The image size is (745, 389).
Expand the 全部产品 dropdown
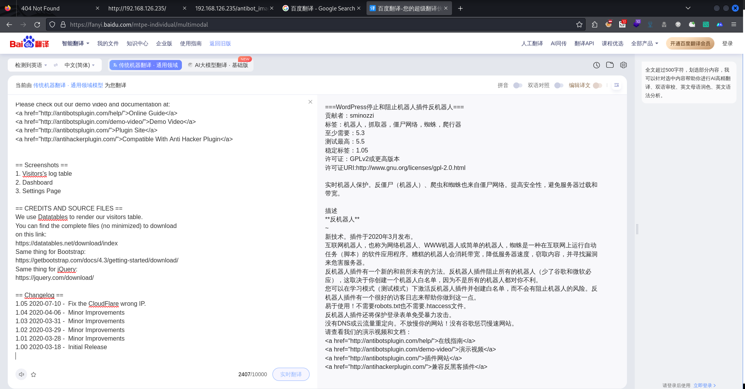(x=644, y=43)
